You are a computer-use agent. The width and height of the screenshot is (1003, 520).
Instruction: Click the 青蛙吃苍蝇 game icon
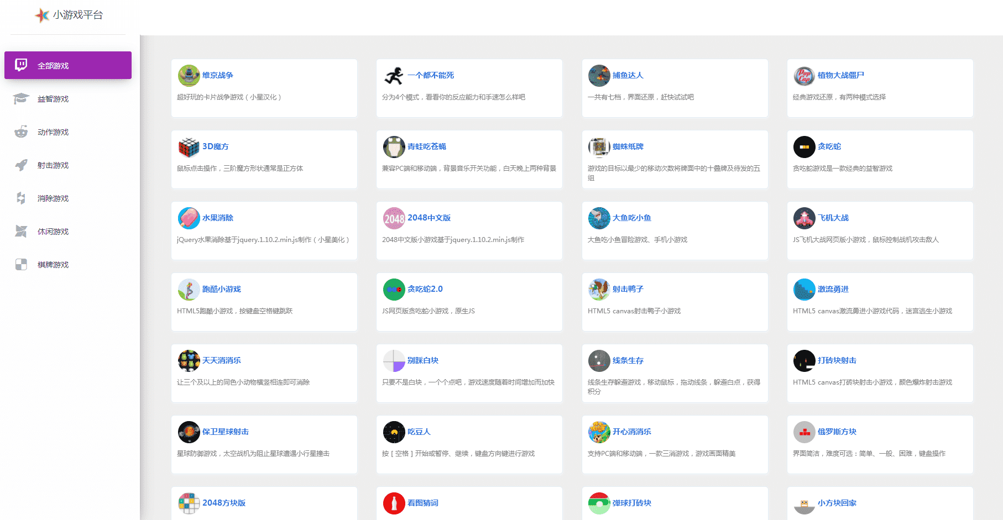394,147
